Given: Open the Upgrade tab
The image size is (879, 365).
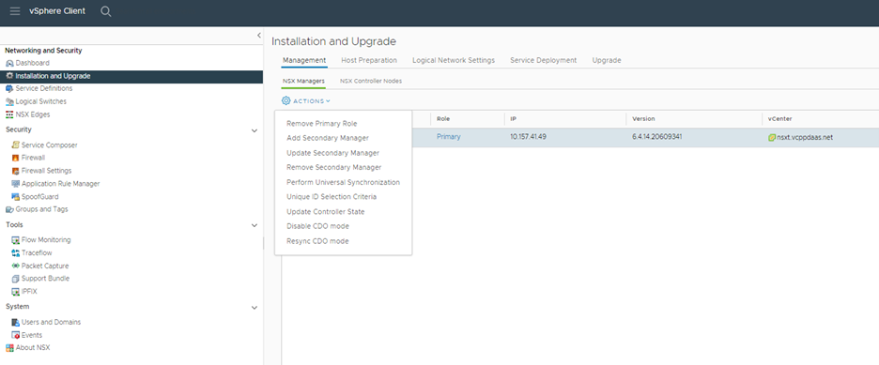Looking at the screenshot, I should click(607, 60).
